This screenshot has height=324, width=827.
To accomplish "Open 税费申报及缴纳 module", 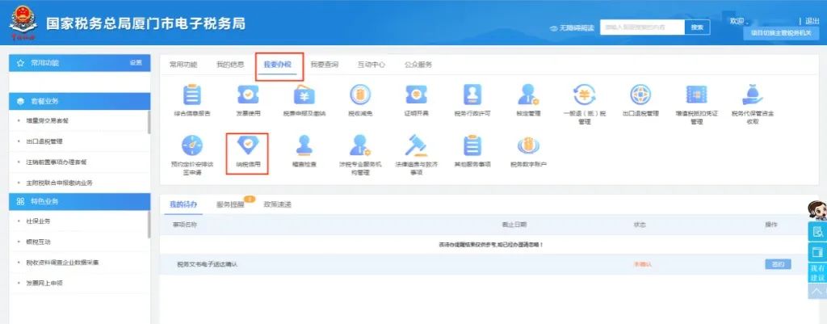I will 302,96.
